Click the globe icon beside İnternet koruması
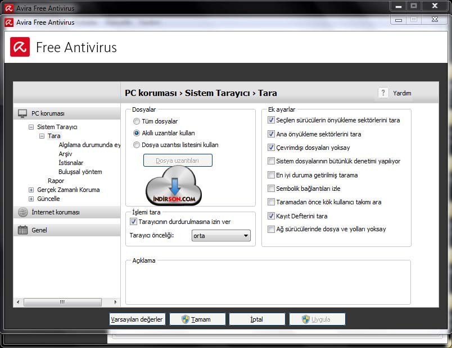This screenshot has width=452, height=348. pos(23,212)
